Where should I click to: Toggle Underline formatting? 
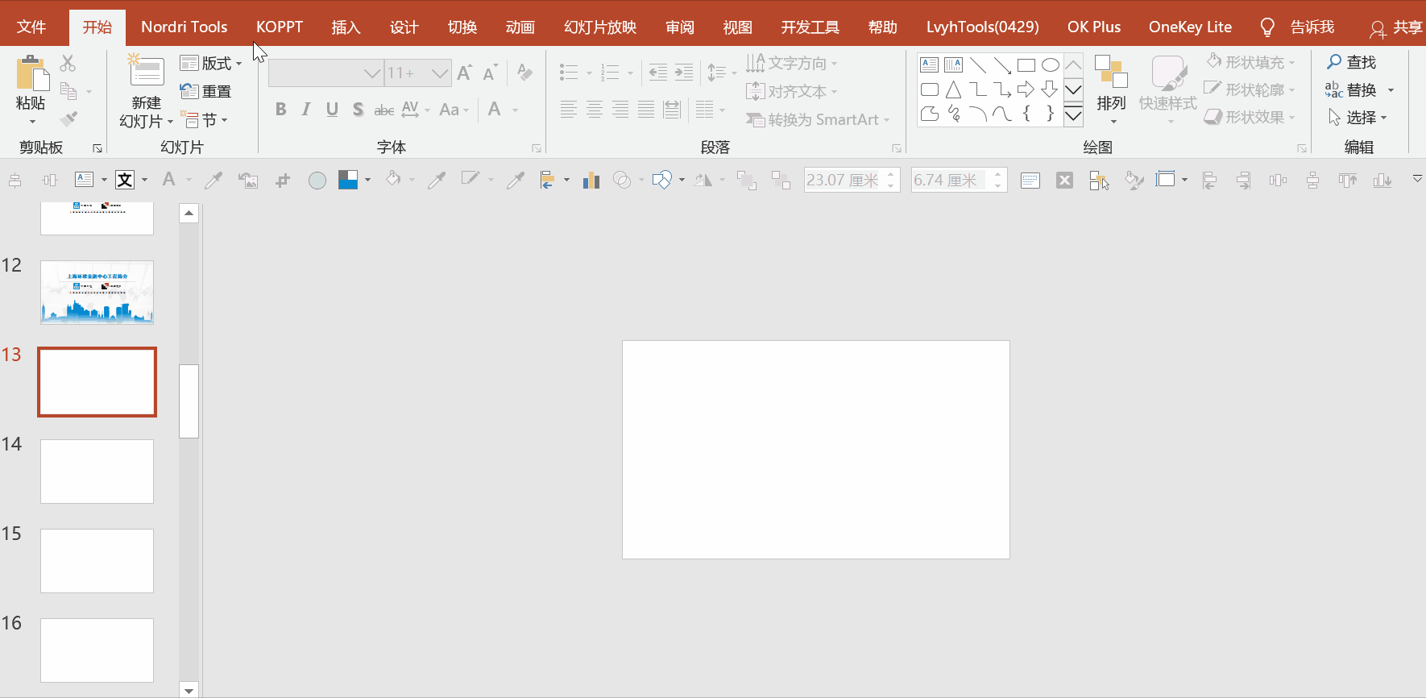click(332, 109)
